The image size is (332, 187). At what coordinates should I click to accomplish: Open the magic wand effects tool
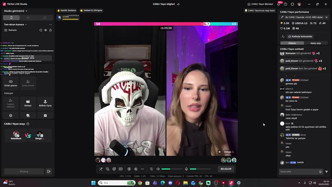pyautogui.click(x=101, y=169)
